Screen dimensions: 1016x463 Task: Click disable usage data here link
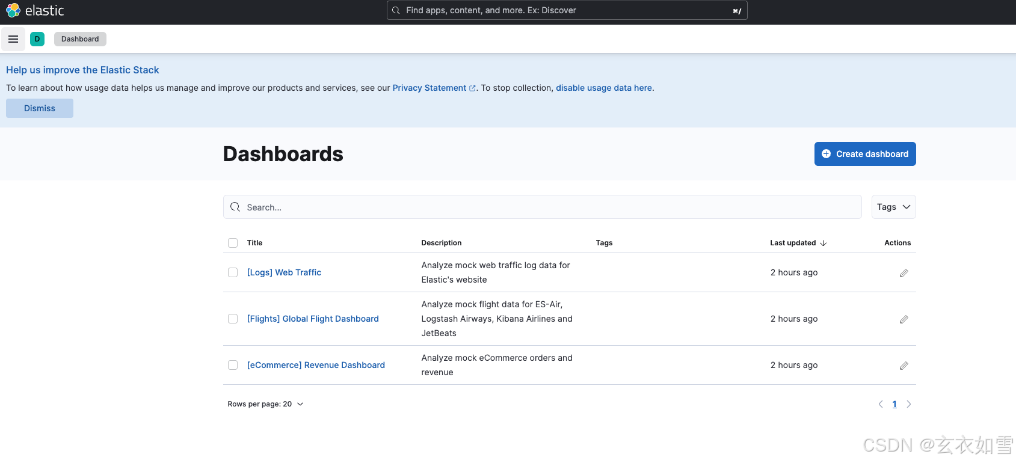pos(604,88)
